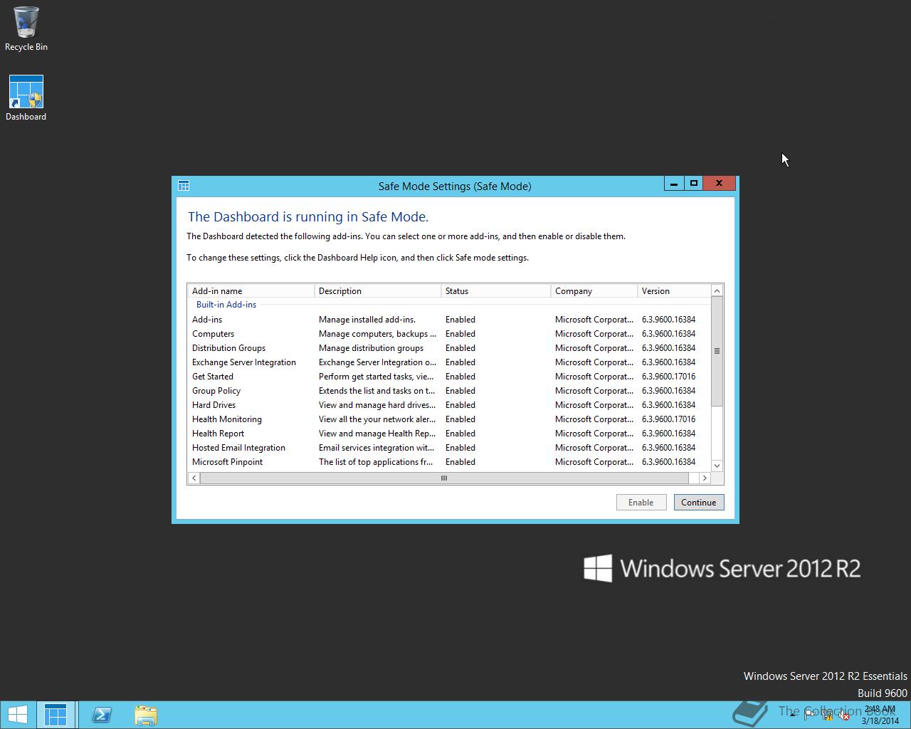Collapse the Built-in Add-ins group

[226, 305]
